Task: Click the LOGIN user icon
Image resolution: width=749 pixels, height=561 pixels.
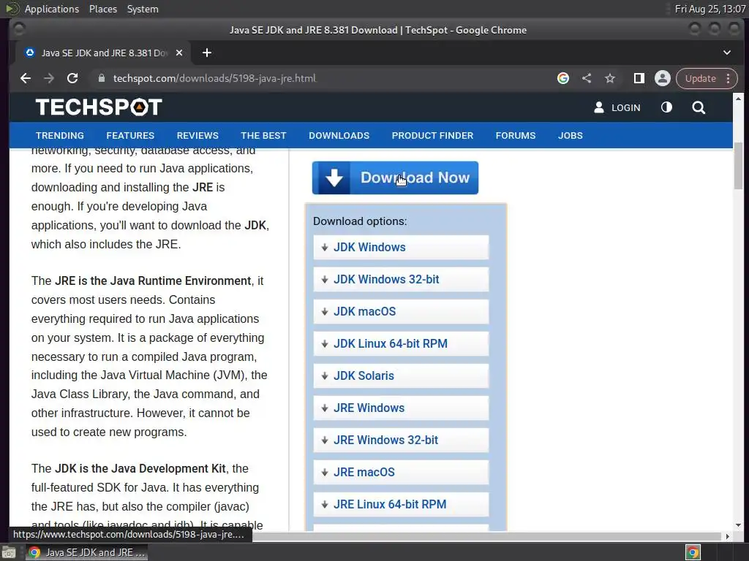Action: click(598, 107)
